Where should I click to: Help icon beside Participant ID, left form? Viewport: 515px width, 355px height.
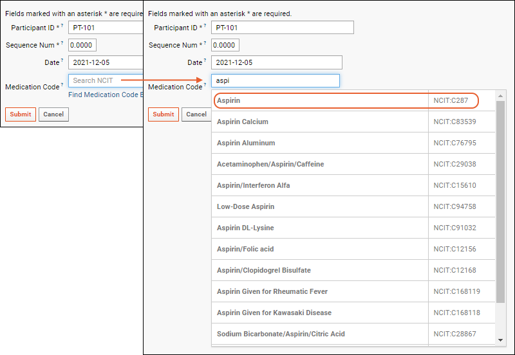[62, 25]
